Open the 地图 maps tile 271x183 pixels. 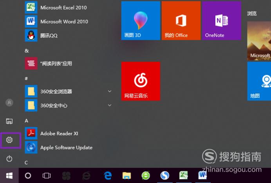259,81
